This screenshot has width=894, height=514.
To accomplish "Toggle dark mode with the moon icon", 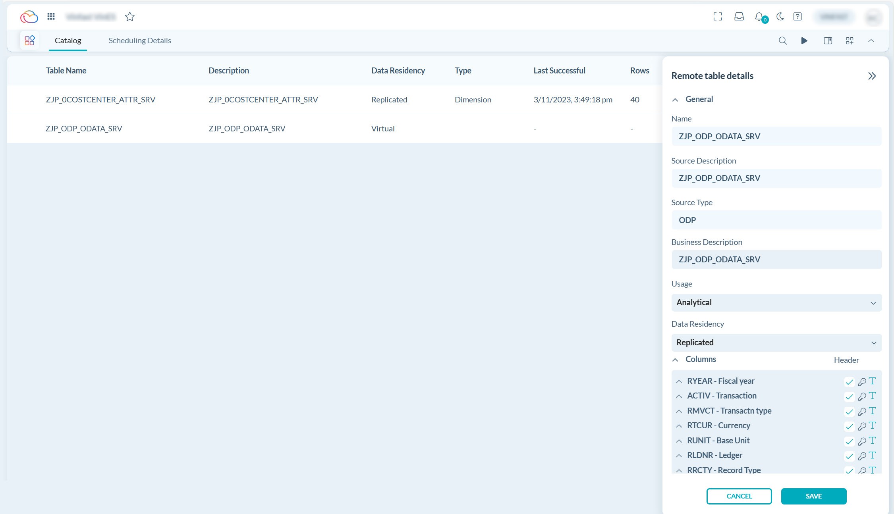I will coord(779,17).
